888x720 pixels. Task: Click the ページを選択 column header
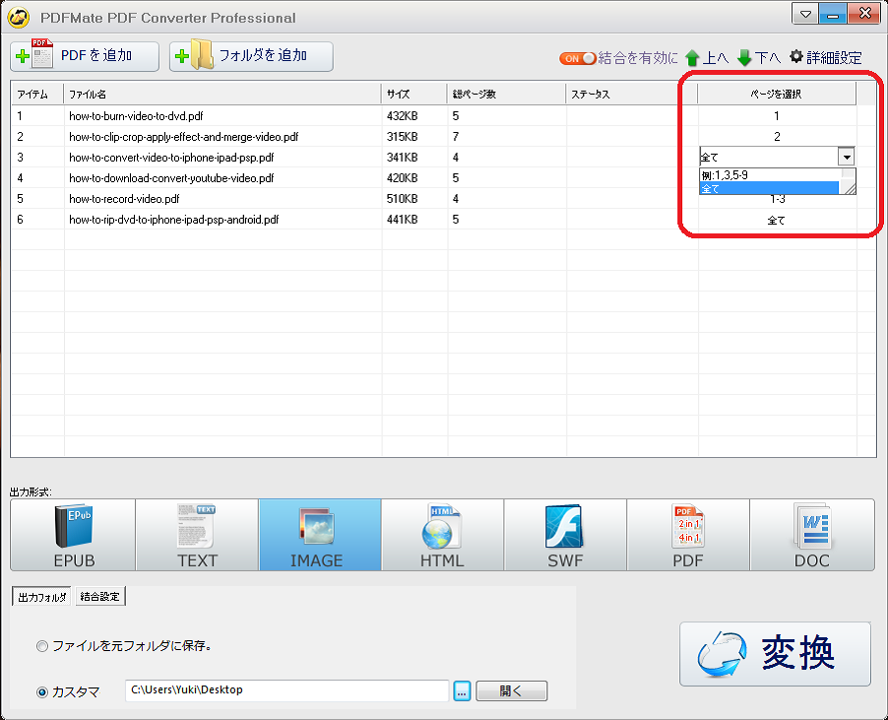tap(777, 94)
